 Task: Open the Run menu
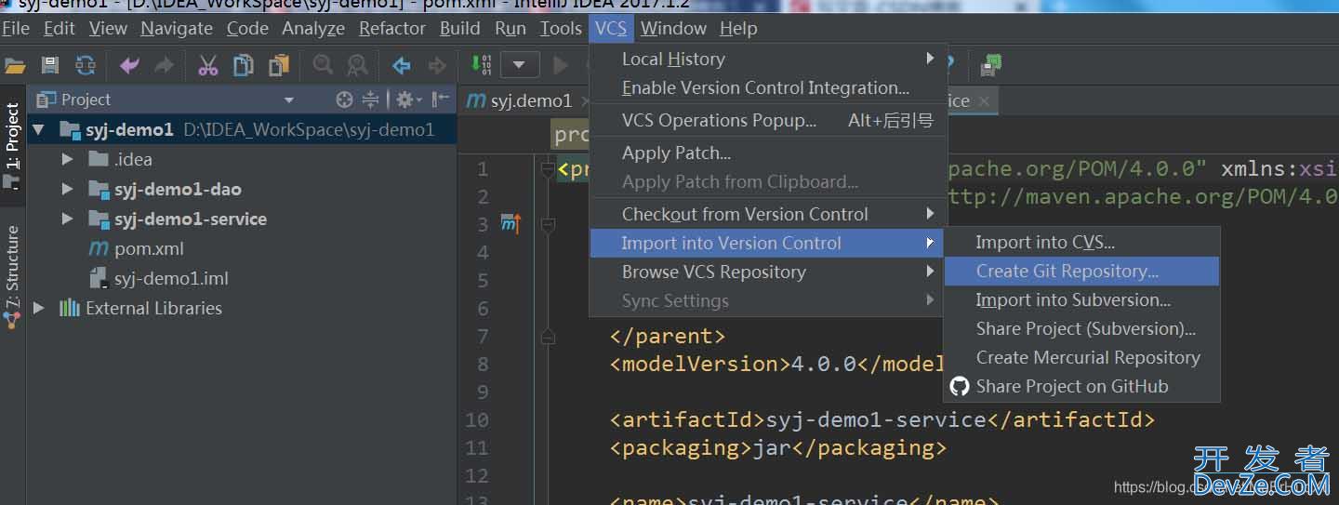click(x=510, y=29)
